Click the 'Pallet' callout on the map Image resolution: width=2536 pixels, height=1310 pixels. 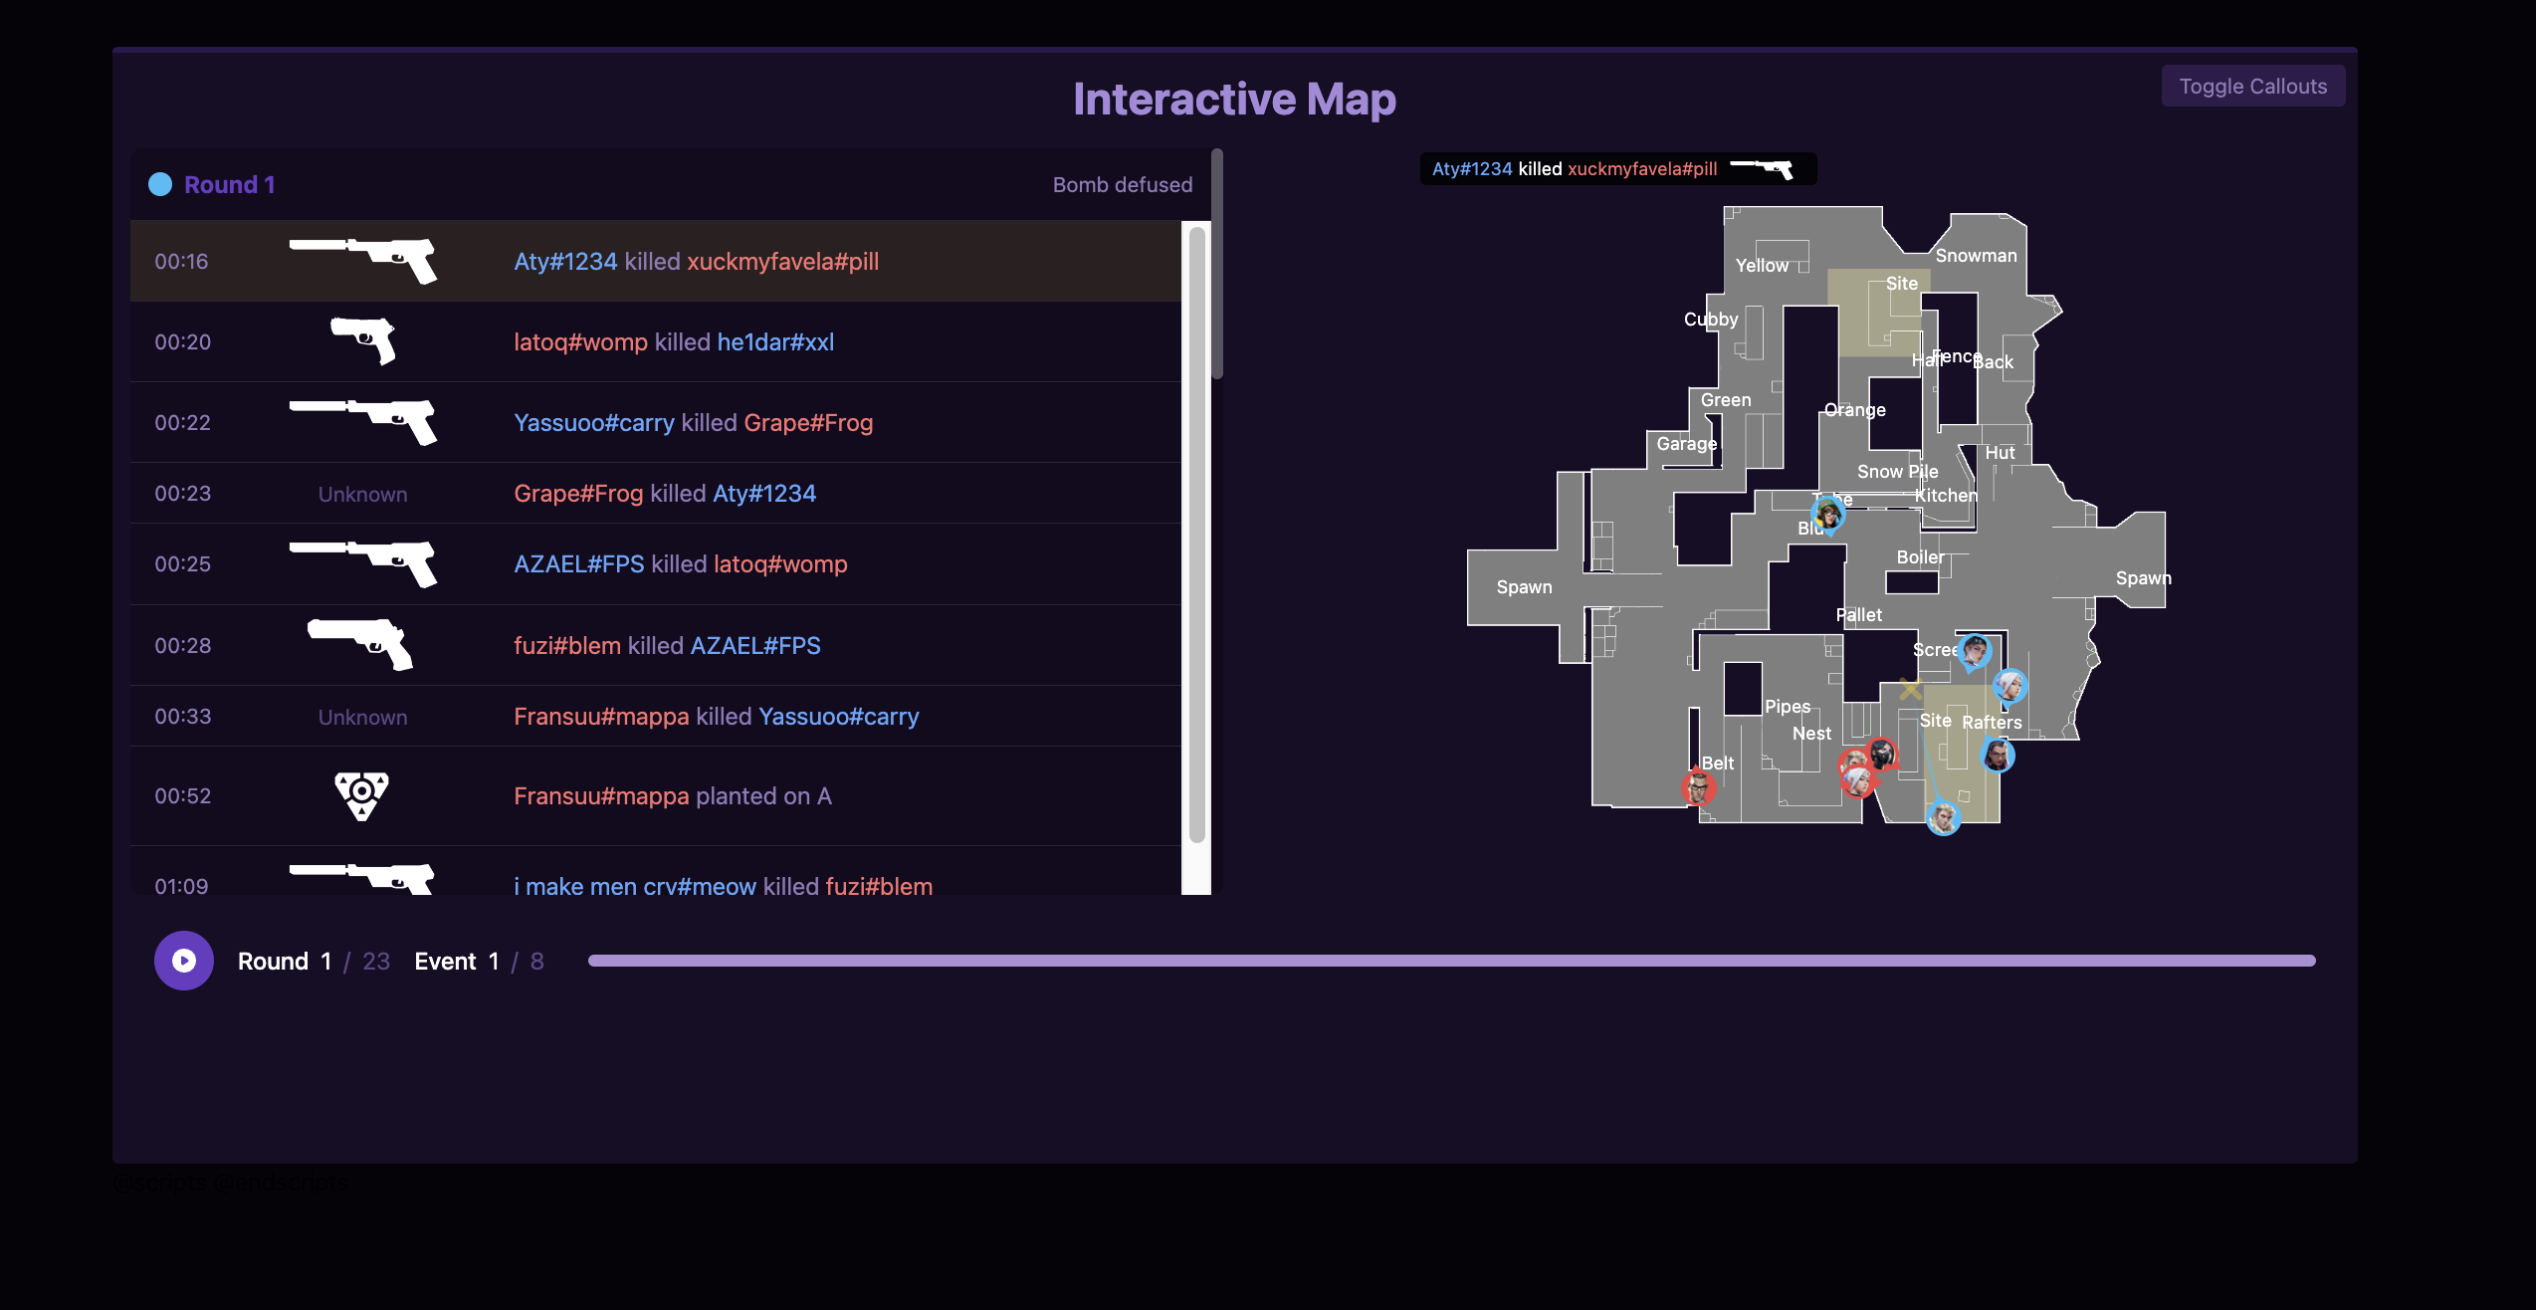pos(1858,614)
